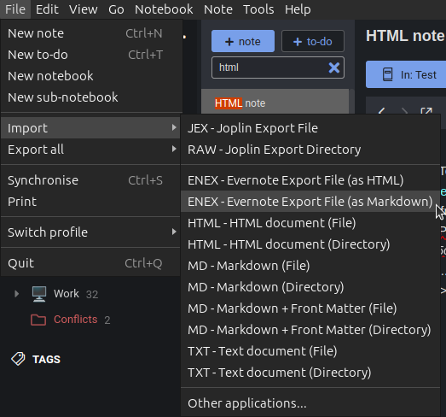Import TXT - Text document (Directory)
Image resolution: width=446 pixels, height=417 pixels.
pos(310,373)
